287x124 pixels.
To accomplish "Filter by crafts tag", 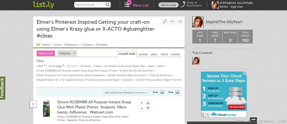I will (160, 66).
